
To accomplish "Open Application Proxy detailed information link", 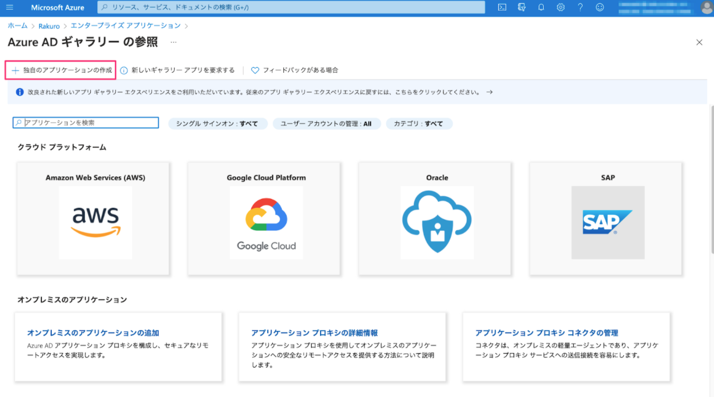I will [x=314, y=333].
